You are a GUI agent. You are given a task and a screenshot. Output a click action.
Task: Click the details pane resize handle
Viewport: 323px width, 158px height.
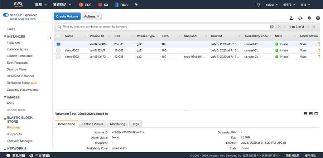click(x=187, y=110)
